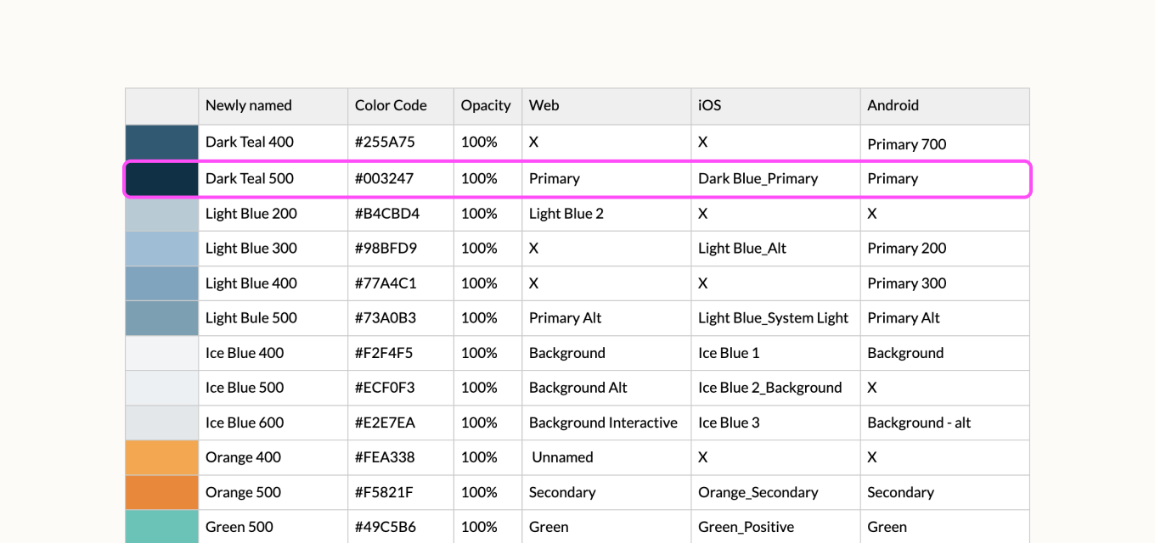This screenshot has width=1155, height=543.
Task: Select the 'Orange_Secondary' iOS cell
Action: coord(758,492)
